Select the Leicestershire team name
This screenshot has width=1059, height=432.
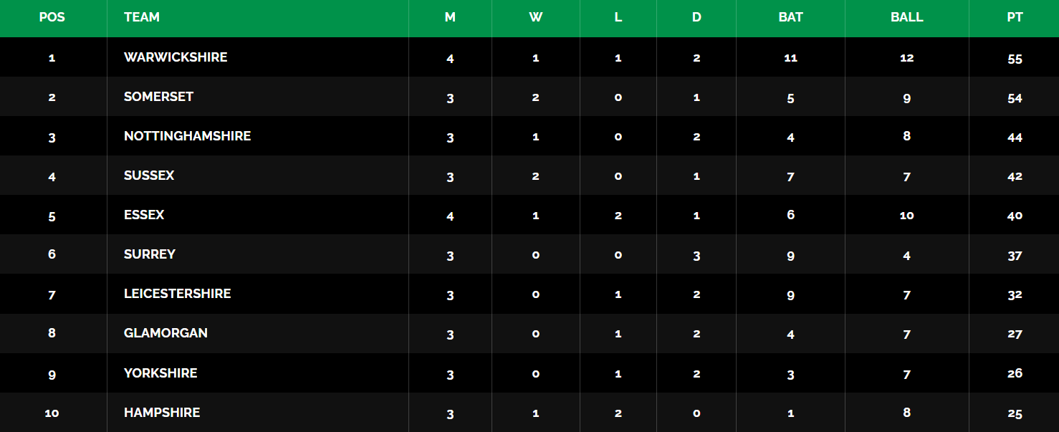[x=177, y=294]
